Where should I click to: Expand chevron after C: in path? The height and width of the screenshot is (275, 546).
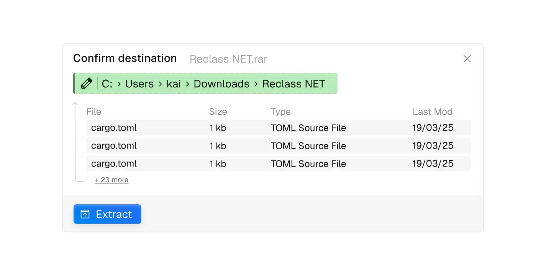[119, 84]
